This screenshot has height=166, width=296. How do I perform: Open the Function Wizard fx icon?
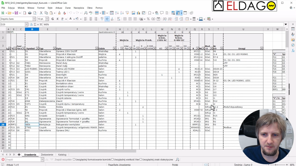(32, 25)
